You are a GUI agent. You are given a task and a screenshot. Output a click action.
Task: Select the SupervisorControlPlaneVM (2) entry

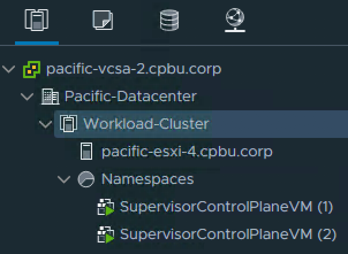click(226, 234)
